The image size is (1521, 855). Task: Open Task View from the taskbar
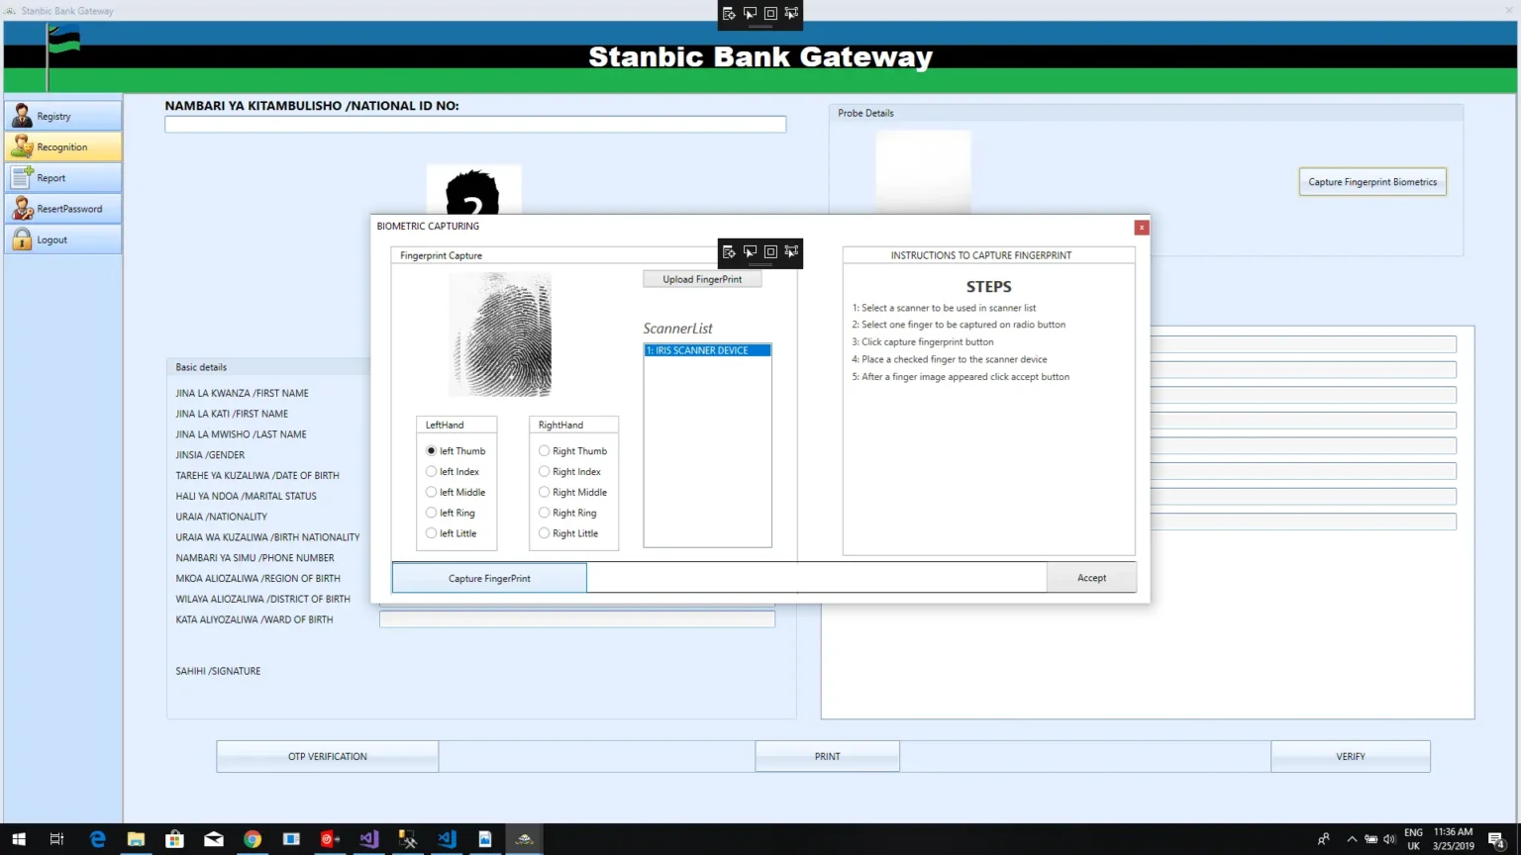[x=56, y=839]
